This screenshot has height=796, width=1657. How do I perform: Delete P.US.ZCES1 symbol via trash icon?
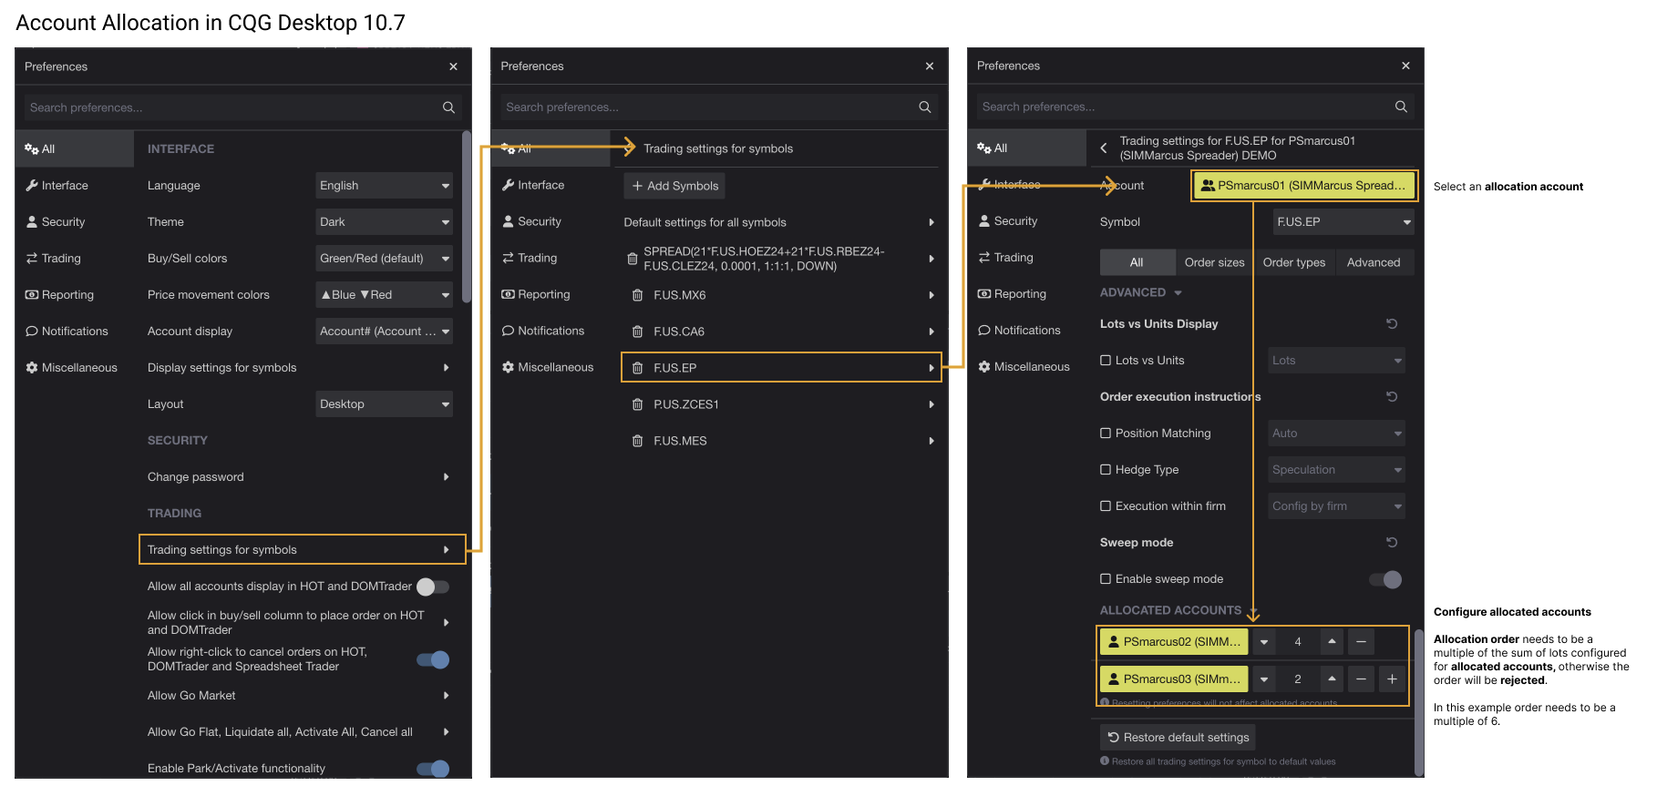[637, 404]
